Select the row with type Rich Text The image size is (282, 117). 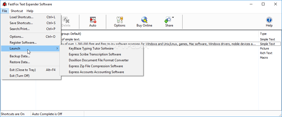click(x=266, y=53)
